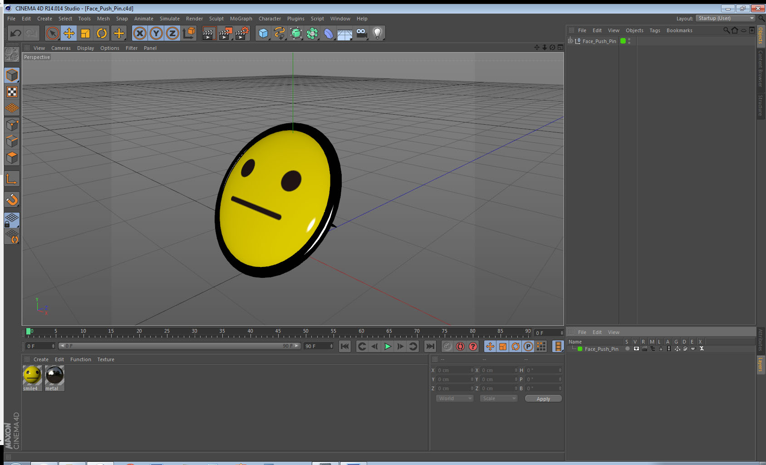Toggle Face_Push_Pin visibility dots
This screenshot has height=465, width=766.
(x=629, y=41)
